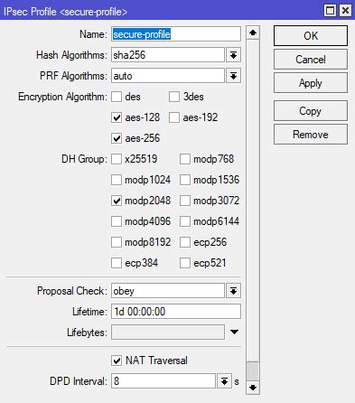The image size is (355, 403).
Task: Select the Hash Algorithms sha256 field
Action: (x=168, y=55)
